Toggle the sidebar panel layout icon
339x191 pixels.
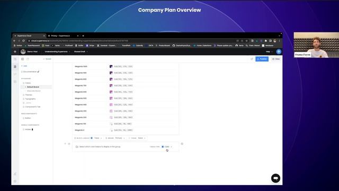[x=22, y=59]
